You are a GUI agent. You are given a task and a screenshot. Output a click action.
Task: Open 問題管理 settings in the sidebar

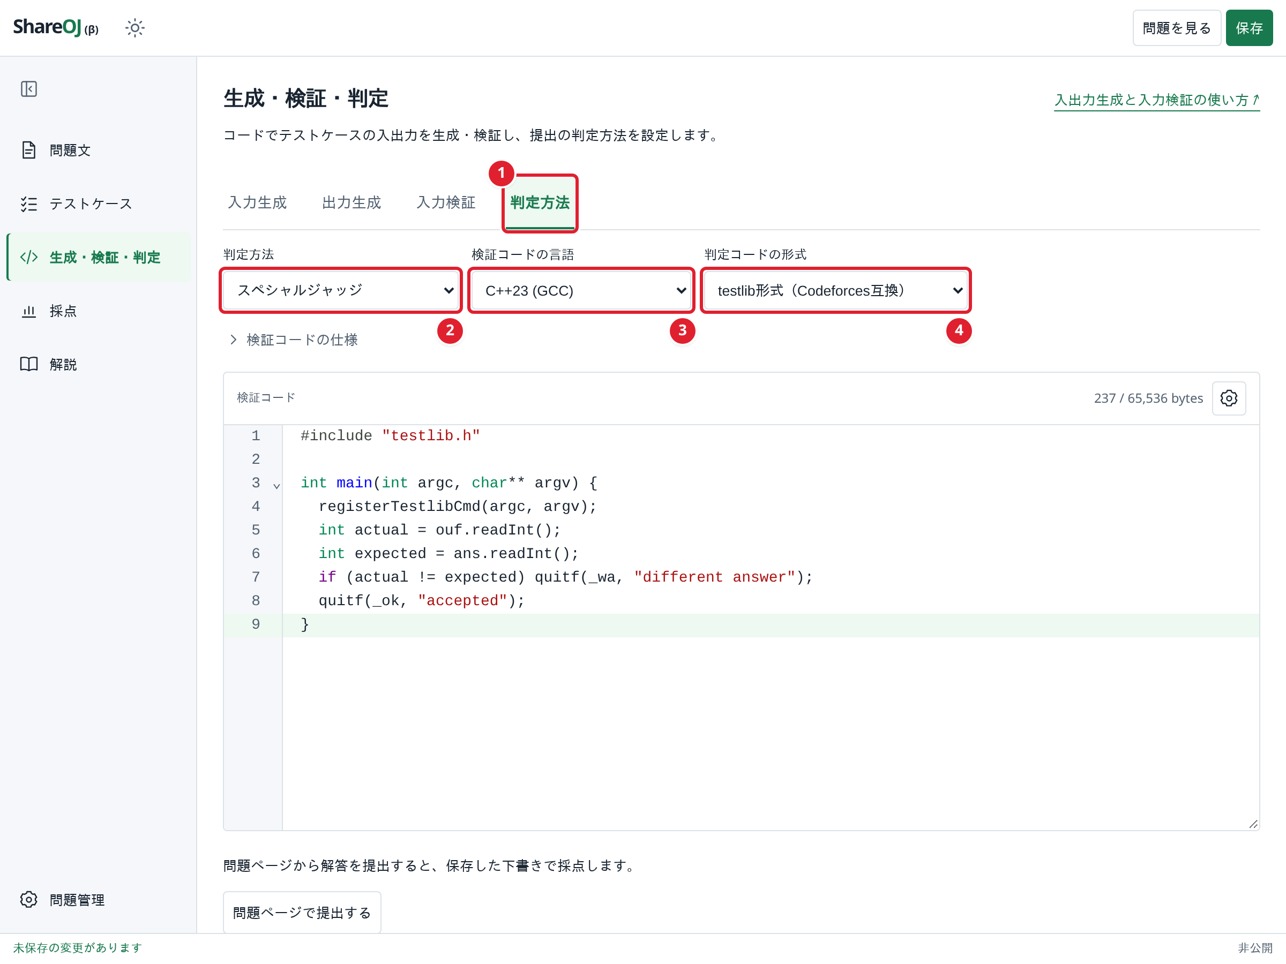click(x=99, y=900)
